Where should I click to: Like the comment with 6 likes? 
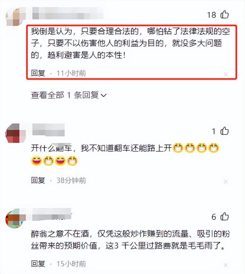pos(225,217)
